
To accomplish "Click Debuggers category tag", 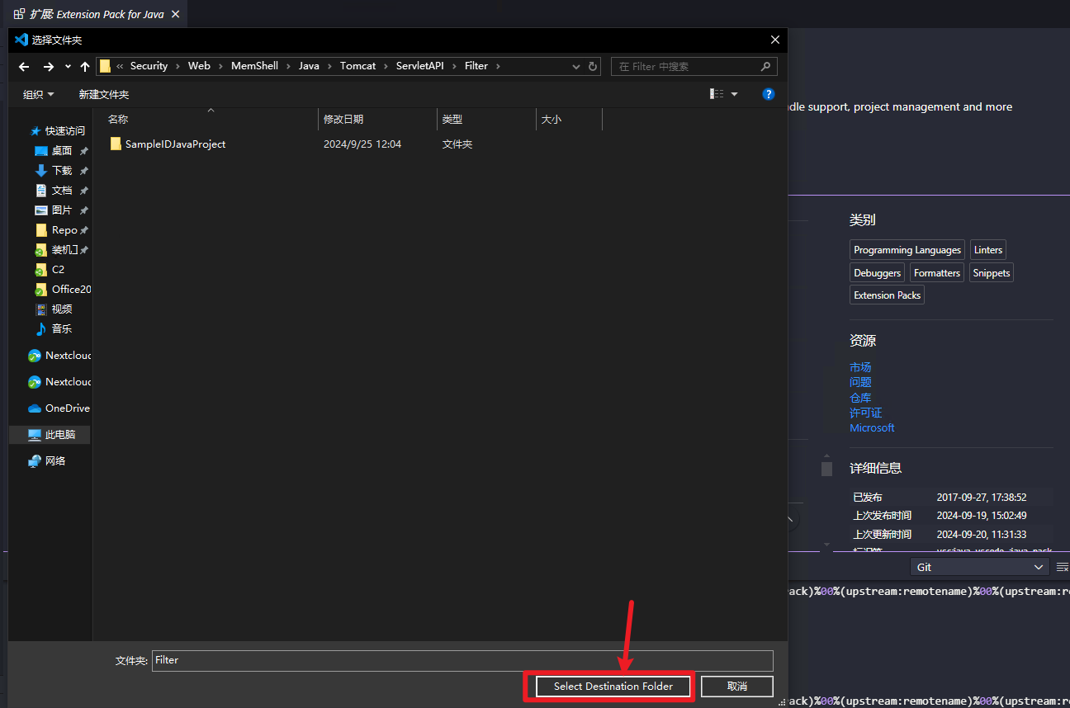I will [877, 272].
